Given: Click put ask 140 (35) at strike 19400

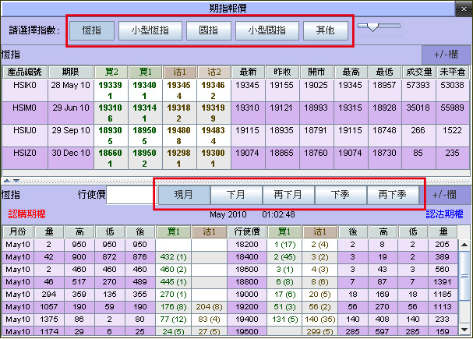Looking at the screenshot, I should (320, 320).
